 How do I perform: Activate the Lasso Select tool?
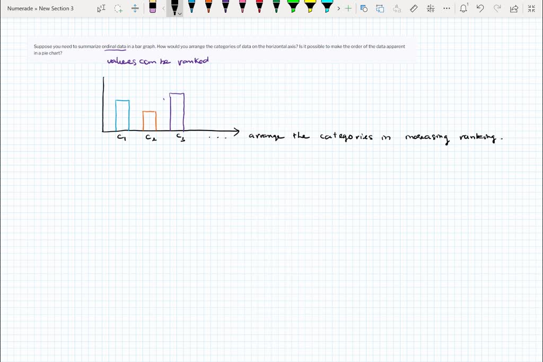click(118, 8)
